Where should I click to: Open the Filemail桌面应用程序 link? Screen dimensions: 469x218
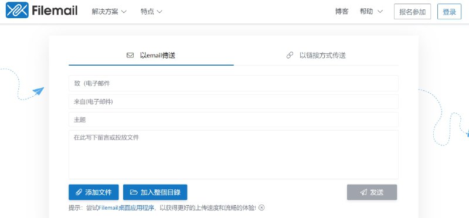coord(126,208)
